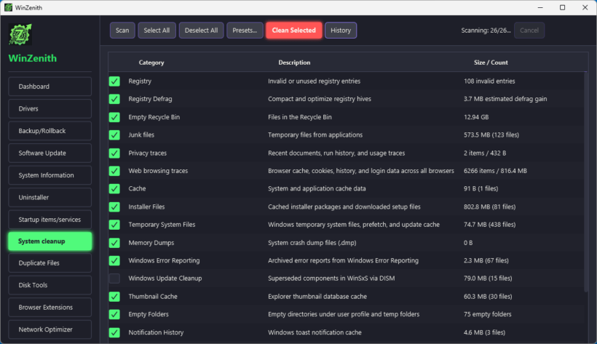The height and width of the screenshot is (344, 597).
Task: Click 'Explorer thumbnail database cache' description
Action: 317,297
